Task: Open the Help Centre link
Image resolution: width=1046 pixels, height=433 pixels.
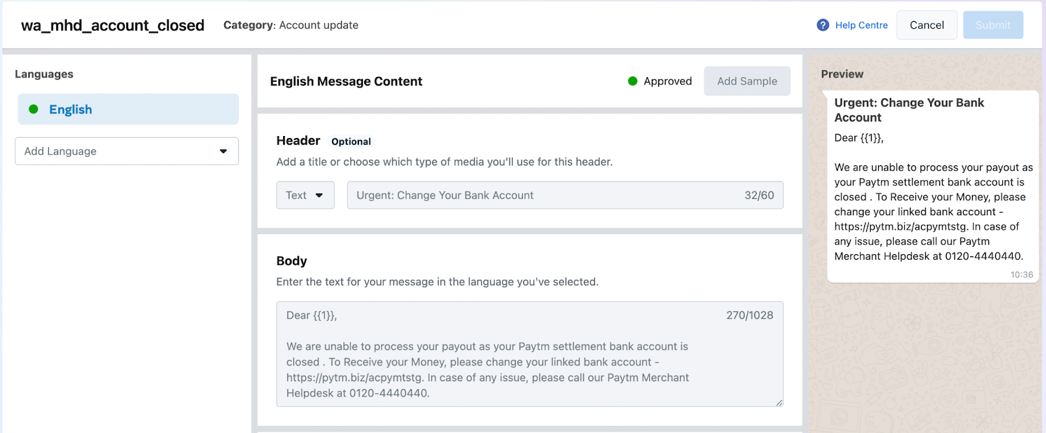Action: [861, 25]
